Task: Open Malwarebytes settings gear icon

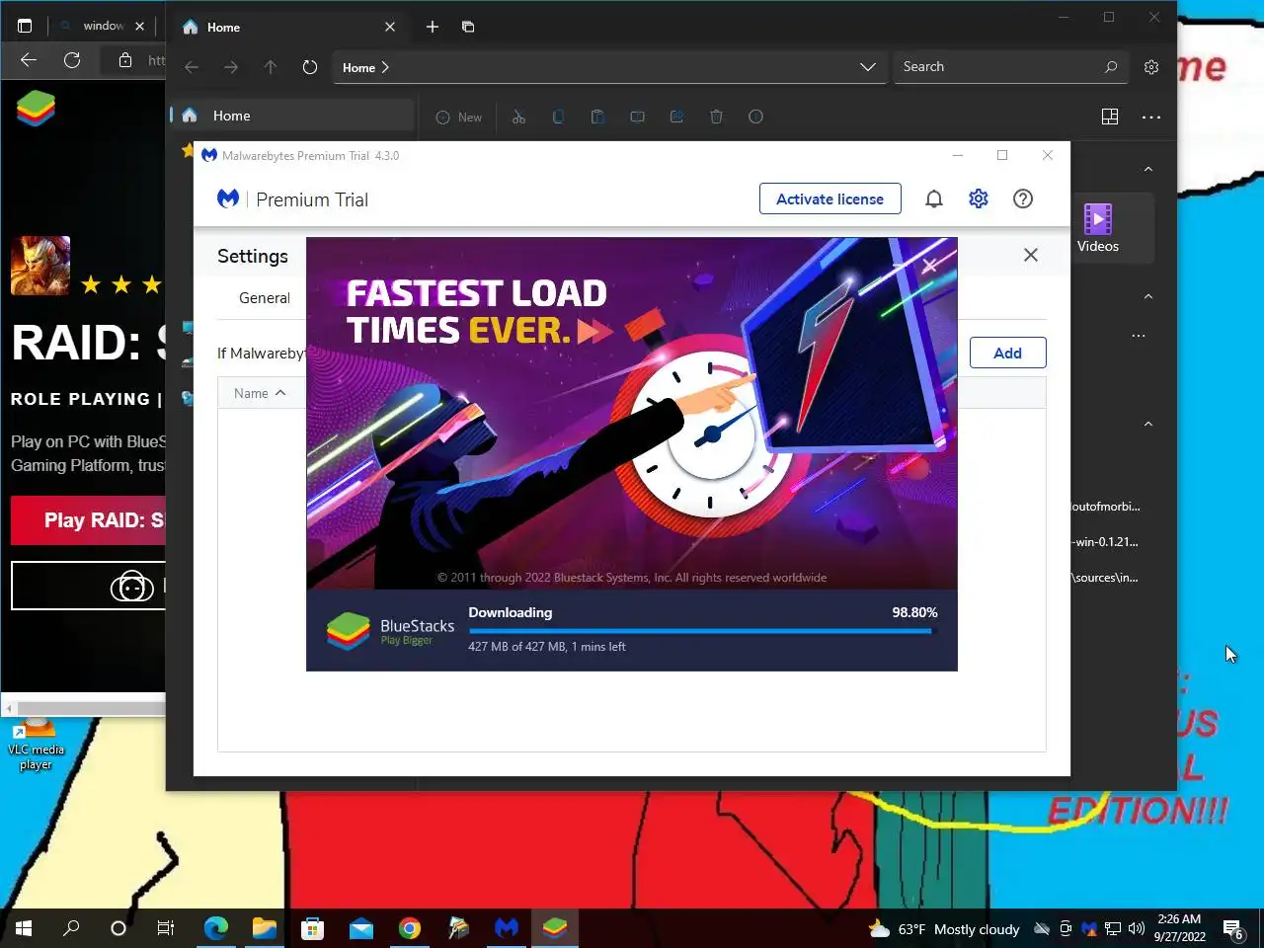Action: [978, 198]
